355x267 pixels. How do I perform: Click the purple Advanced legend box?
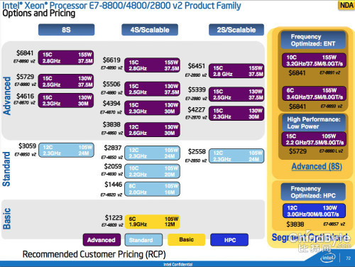pyautogui.click(x=102, y=240)
